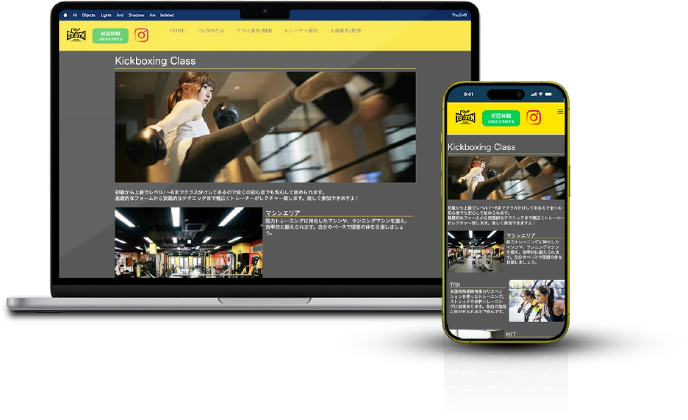Tap the Instagram icon on the phone
This screenshot has height=420, width=688.
pyautogui.click(x=533, y=117)
